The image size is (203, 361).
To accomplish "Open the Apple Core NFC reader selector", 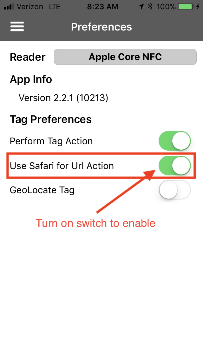I will point(125,57).
